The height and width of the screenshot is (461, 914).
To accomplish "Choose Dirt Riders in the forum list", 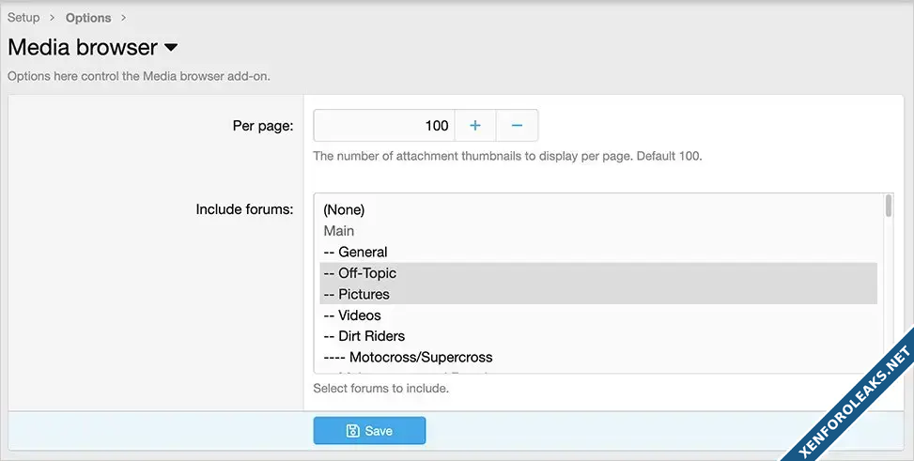I will (364, 336).
